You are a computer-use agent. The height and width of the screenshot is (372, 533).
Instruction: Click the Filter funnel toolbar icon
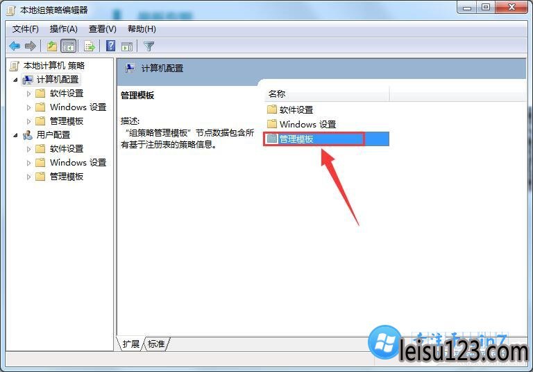point(149,46)
